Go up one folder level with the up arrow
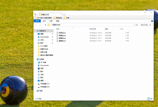This screenshot has width=158, height=107. pyautogui.click(x=46, y=25)
